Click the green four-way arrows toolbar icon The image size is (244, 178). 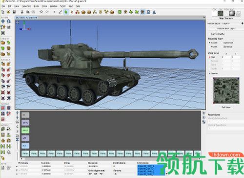pos(131,12)
